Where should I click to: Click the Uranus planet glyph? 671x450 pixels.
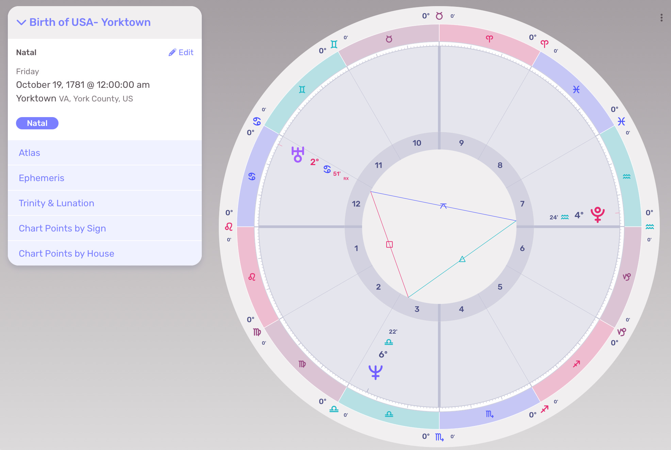tap(297, 155)
